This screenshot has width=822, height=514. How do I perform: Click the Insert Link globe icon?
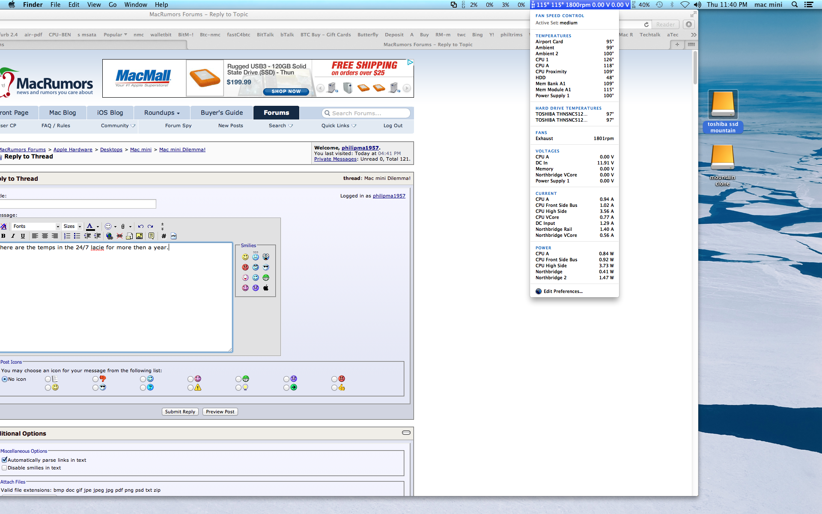(x=110, y=236)
